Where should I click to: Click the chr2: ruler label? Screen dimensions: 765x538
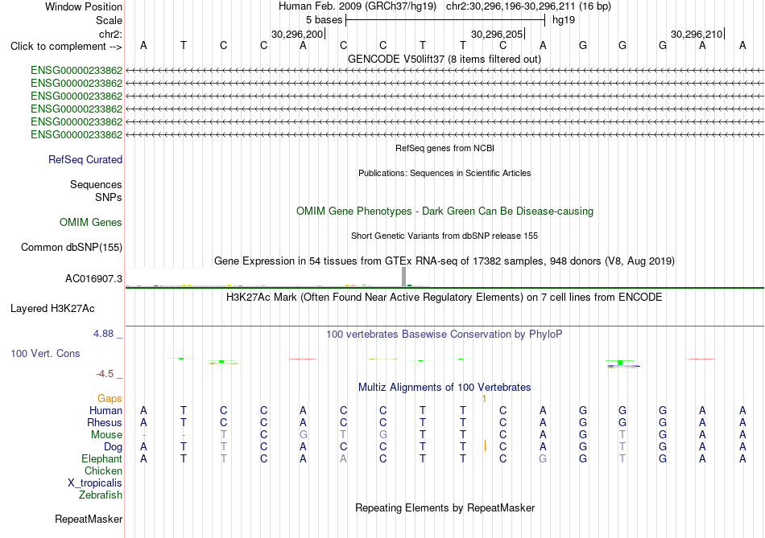coord(110,34)
